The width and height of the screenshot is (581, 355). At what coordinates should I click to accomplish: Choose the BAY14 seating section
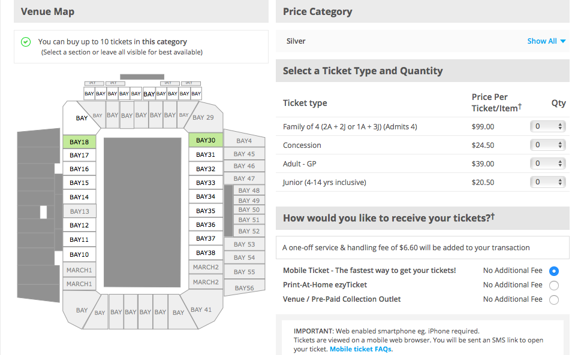(79, 197)
